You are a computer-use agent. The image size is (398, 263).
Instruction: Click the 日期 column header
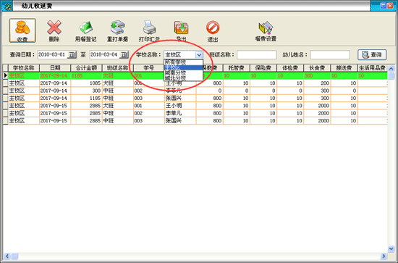pyautogui.click(x=55, y=68)
